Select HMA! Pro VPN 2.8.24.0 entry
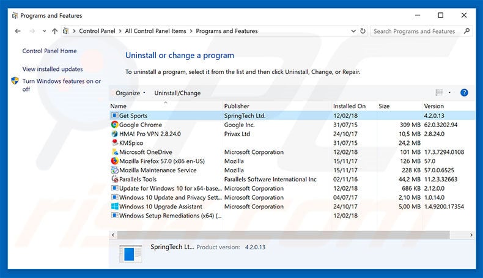Image resolution: width=483 pixels, height=278 pixels. click(x=150, y=134)
